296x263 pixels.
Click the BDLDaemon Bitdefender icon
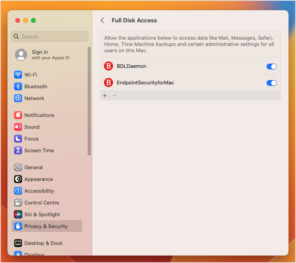(108, 66)
